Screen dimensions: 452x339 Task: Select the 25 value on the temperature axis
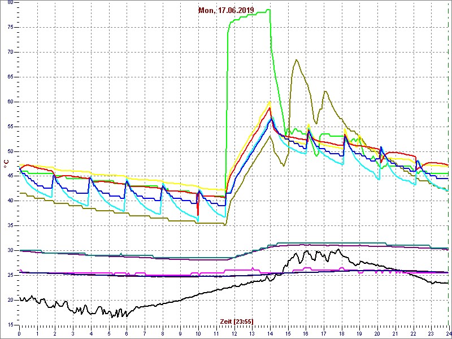point(10,275)
